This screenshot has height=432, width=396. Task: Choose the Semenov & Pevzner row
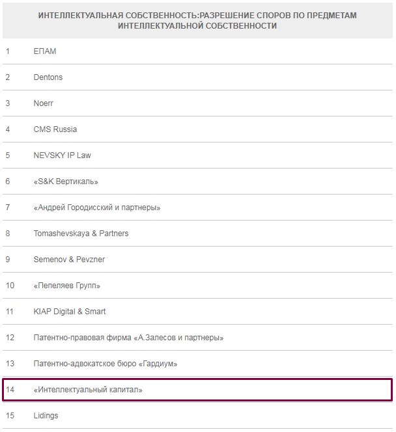click(69, 260)
